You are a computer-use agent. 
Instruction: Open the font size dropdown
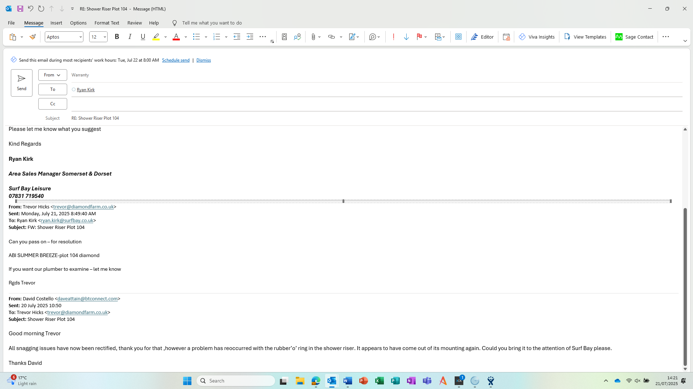[x=105, y=37]
